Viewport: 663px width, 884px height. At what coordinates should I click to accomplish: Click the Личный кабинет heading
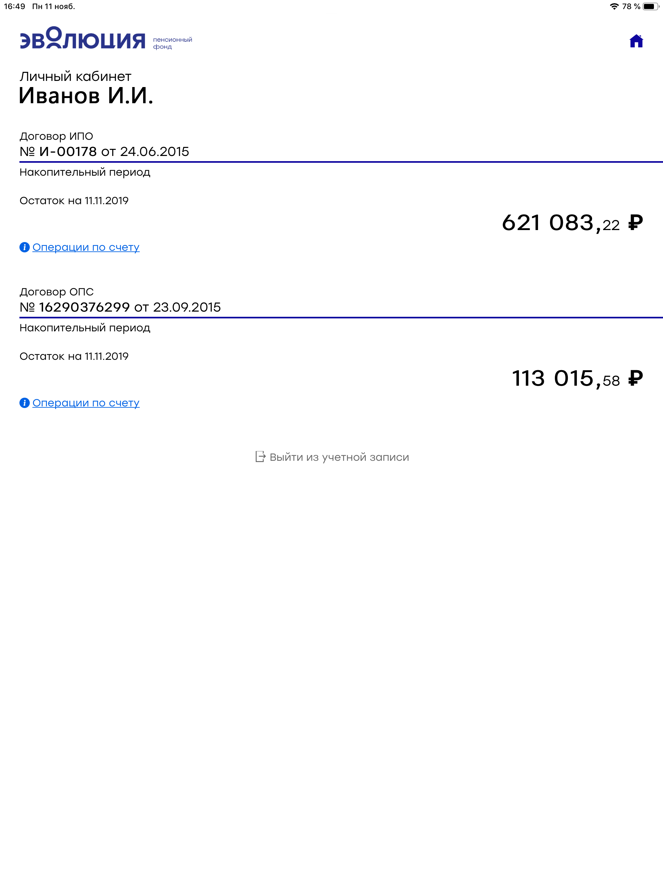point(75,76)
